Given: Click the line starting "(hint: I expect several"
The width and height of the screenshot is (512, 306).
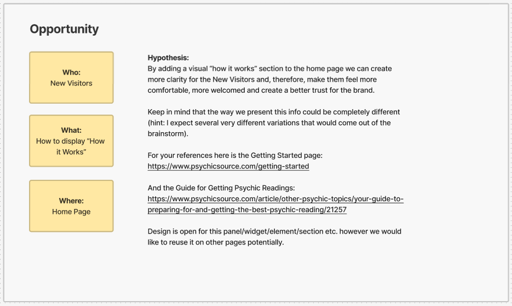Looking at the screenshot, I should coord(269,123).
